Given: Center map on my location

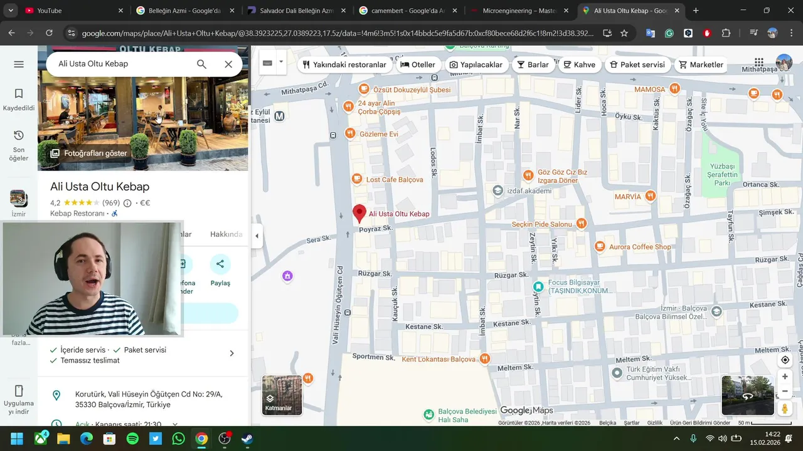Looking at the screenshot, I should click(x=785, y=360).
